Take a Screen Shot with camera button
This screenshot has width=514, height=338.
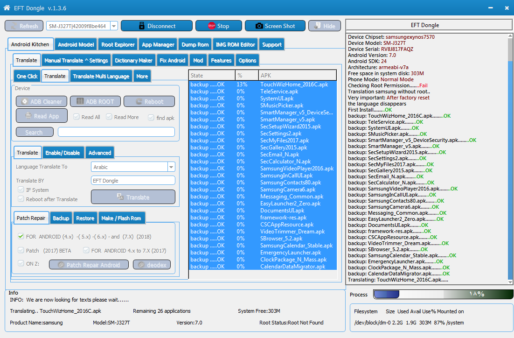[x=275, y=26]
